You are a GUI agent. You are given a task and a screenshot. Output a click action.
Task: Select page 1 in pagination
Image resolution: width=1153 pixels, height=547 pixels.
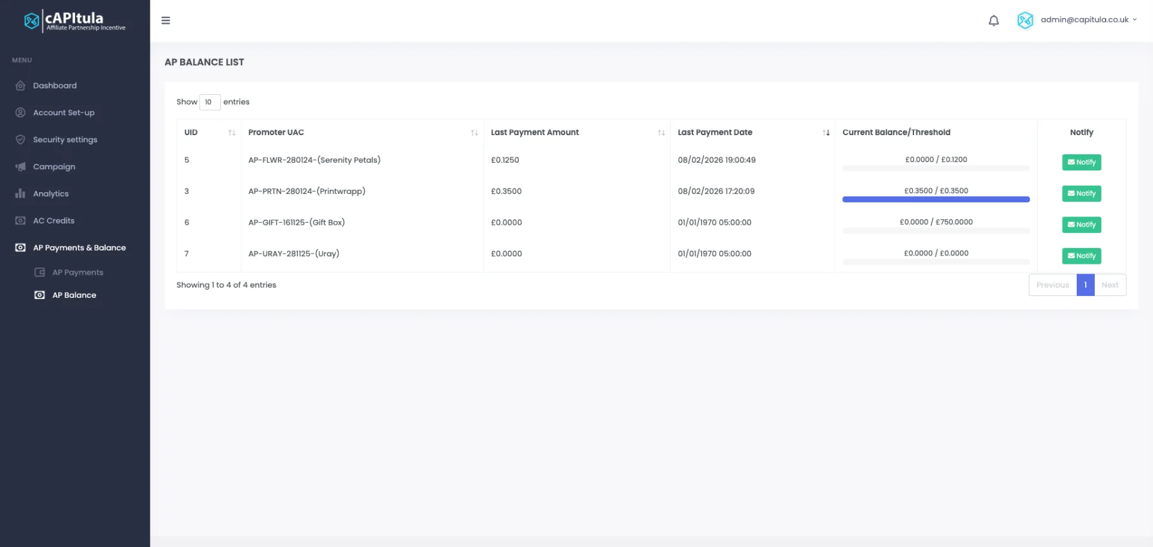1085,285
